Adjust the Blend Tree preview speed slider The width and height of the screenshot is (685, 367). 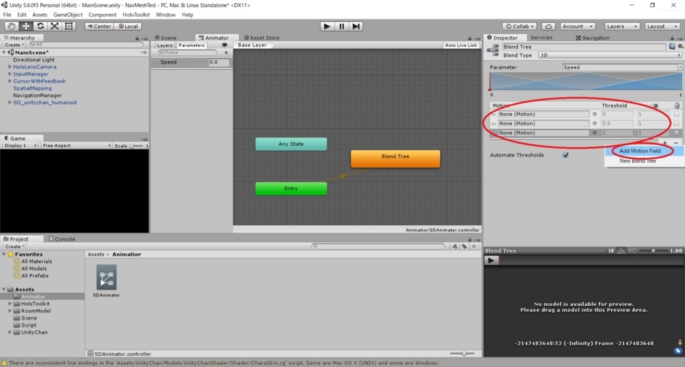[x=653, y=251]
